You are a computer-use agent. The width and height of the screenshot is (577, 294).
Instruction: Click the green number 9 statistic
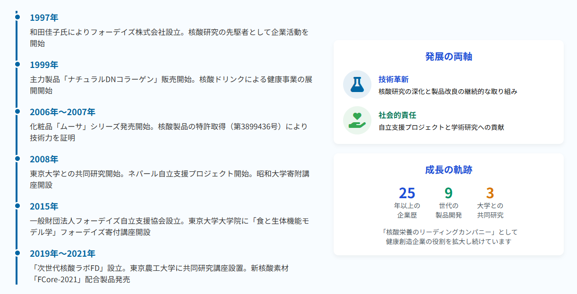coord(448,193)
